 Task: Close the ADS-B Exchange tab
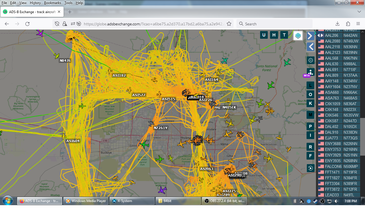pos(59,12)
